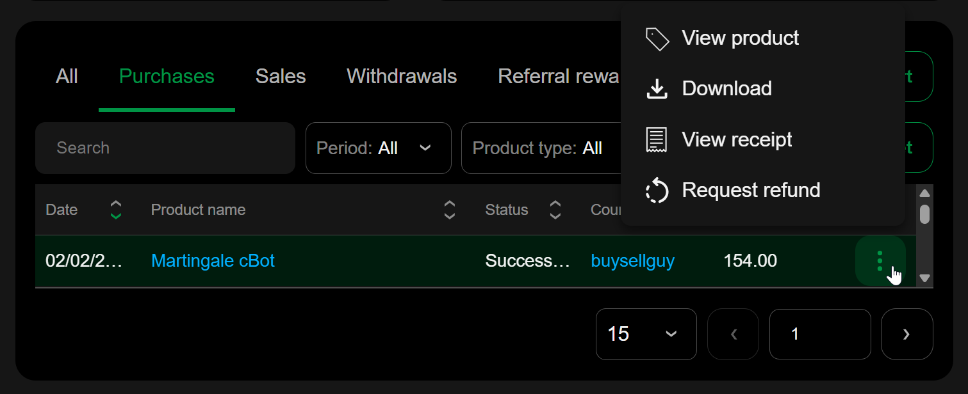Sort by Product name column arrows

[x=450, y=210]
